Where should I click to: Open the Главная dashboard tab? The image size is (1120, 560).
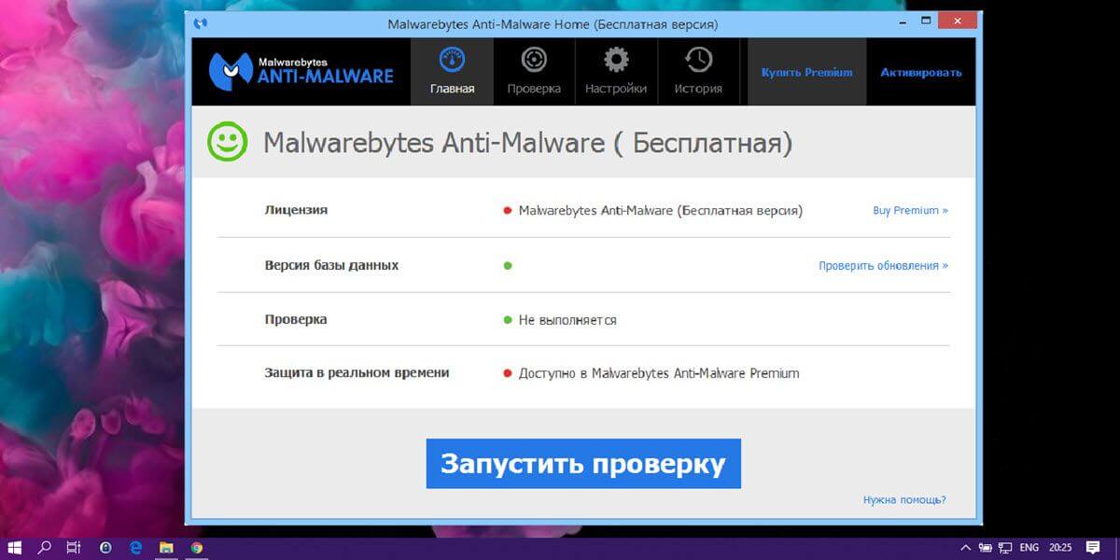(452, 72)
